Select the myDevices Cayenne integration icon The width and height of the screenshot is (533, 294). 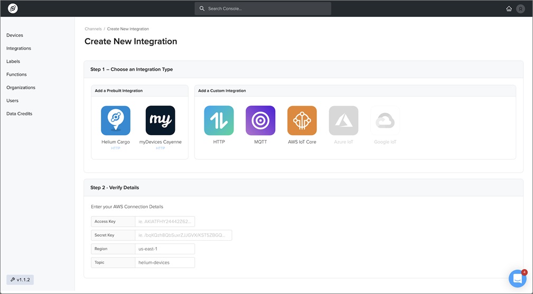click(161, 120)
